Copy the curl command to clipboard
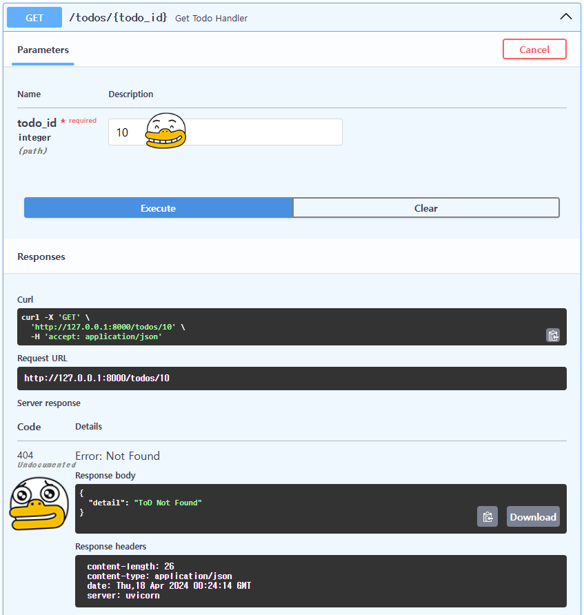This screenshot has width=584, height=615. coord(553,335)
